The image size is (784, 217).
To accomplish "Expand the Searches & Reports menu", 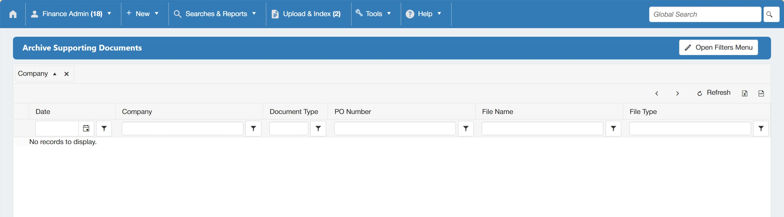I will tap(215, 14).
